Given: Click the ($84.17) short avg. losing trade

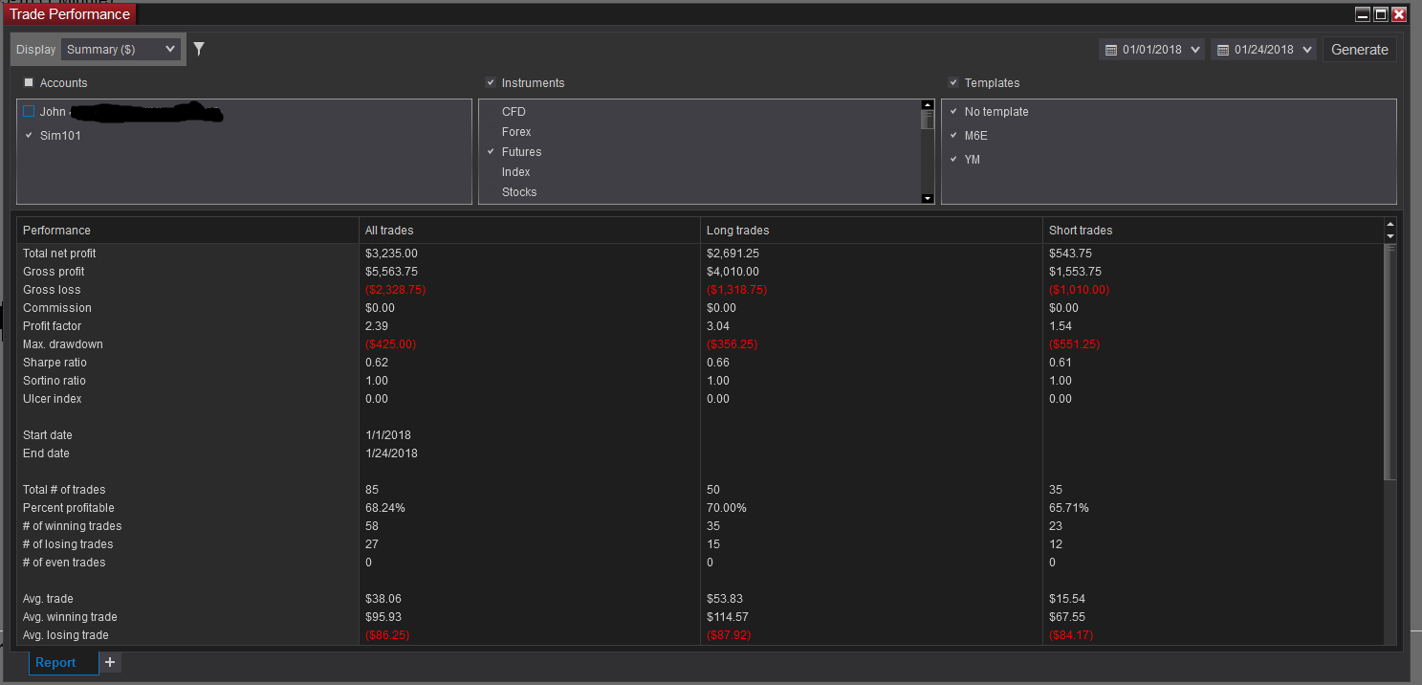Looking at the screenshot, I should tap(1071, 635).
